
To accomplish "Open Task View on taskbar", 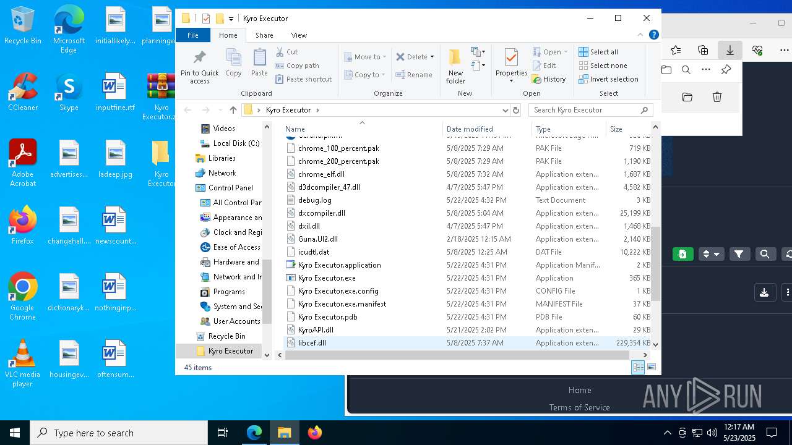I will pyautogui.click(x=223, y=433).
